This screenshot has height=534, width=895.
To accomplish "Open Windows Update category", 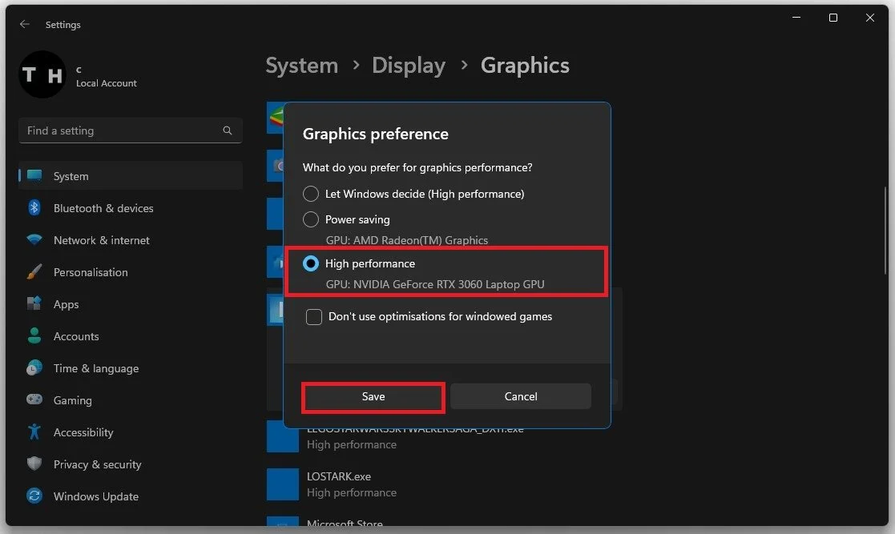I will tap(131, 496).
